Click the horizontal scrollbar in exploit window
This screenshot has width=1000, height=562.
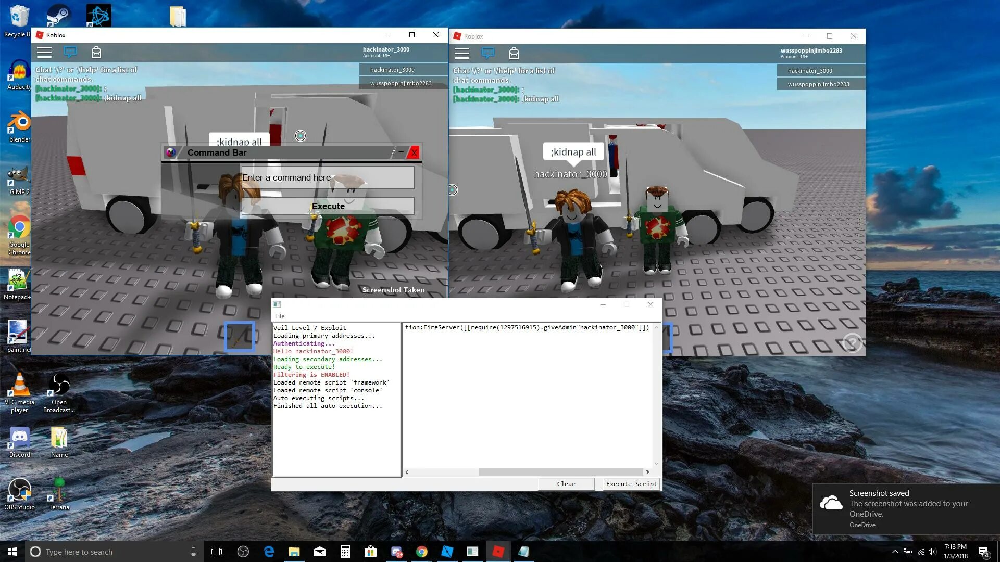[x=526, y=472]
